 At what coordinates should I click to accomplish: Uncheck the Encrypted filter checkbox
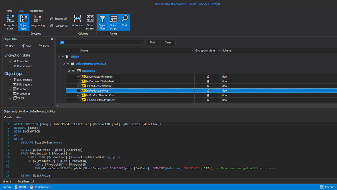coord(10,61)
